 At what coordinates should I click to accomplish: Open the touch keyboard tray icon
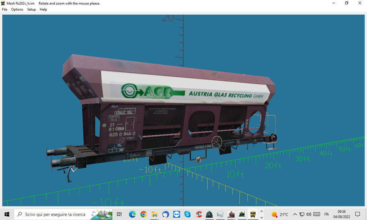click(x=317, y=214)
